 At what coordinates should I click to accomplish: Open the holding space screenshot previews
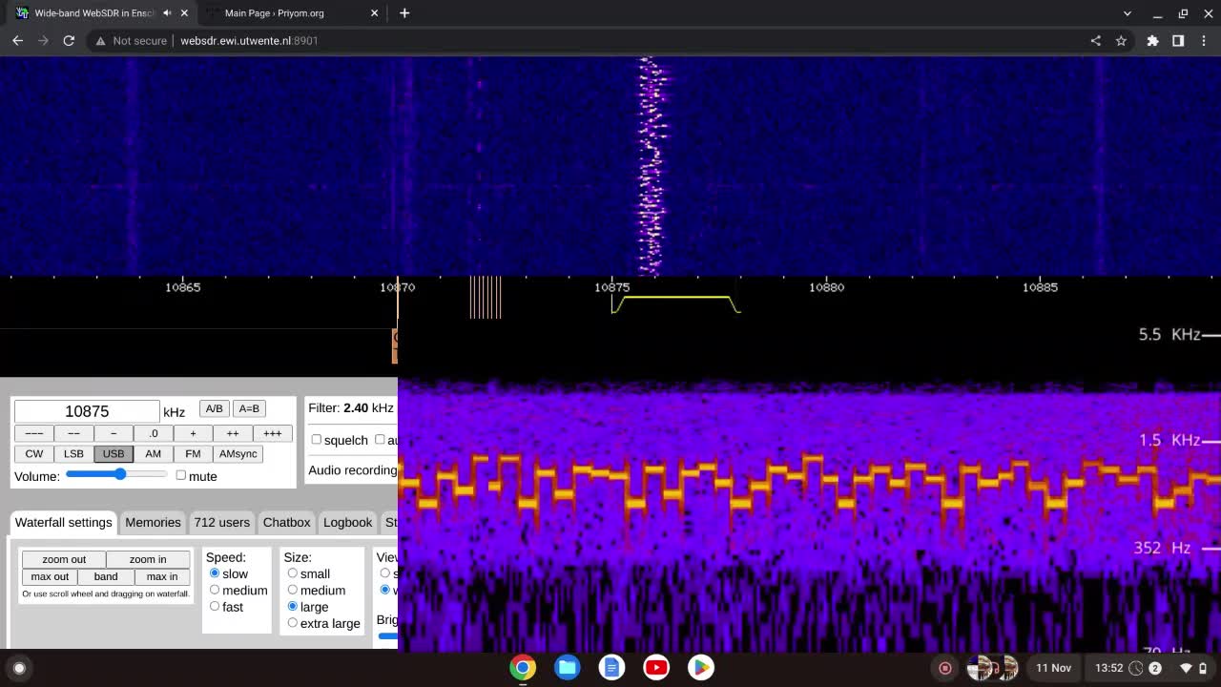pos(992,668)
